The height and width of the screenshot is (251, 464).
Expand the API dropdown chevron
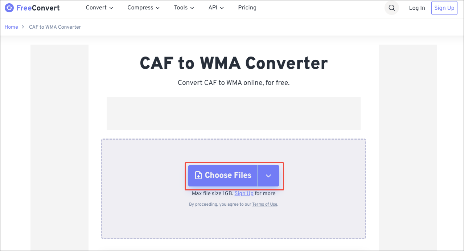222,8
